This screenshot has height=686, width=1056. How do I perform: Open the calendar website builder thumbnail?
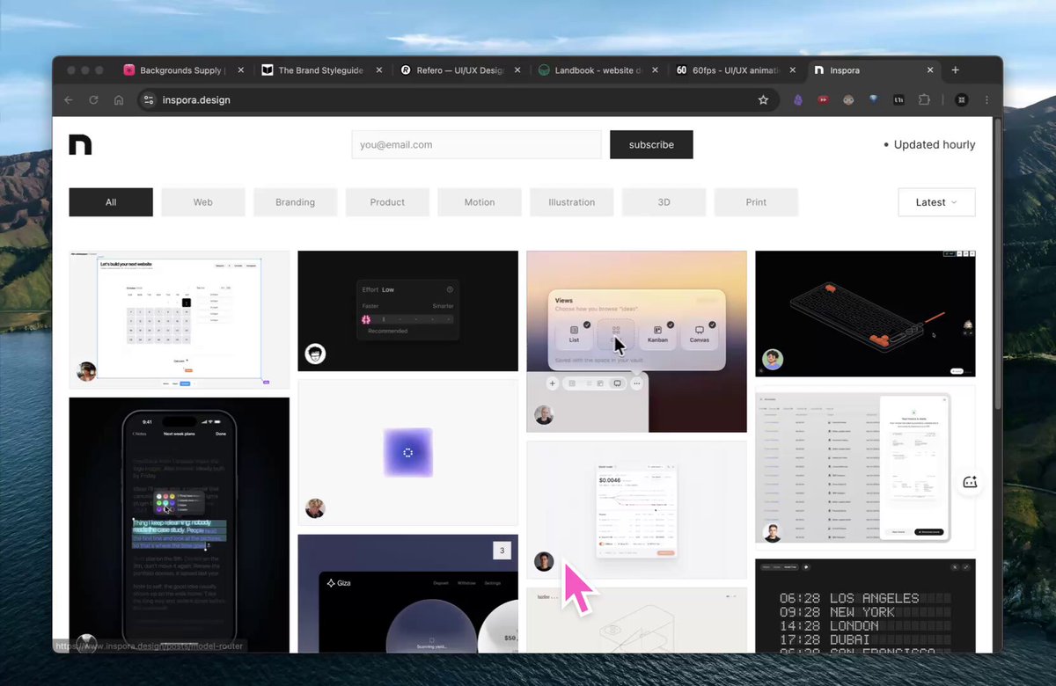tap(180, 320)
